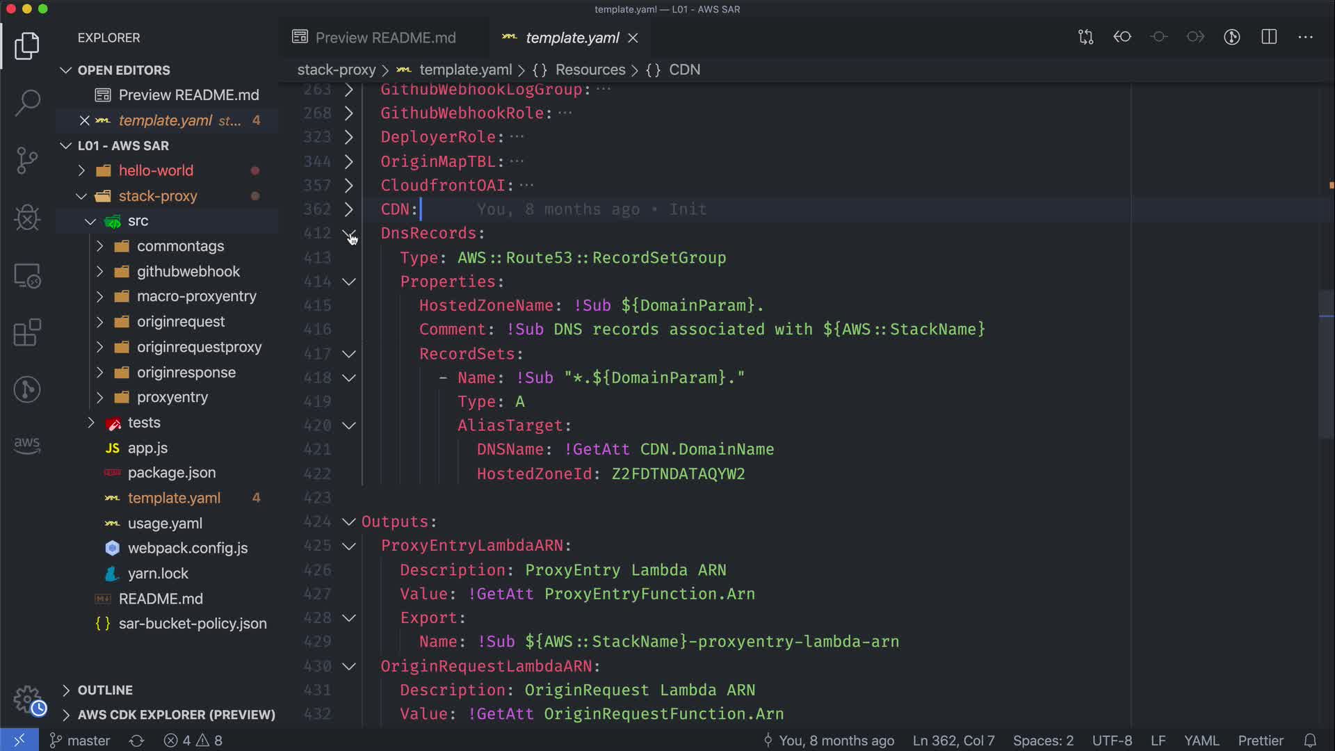
Task: Expand the folded CDN section
Action: click(x=349, y=209)
